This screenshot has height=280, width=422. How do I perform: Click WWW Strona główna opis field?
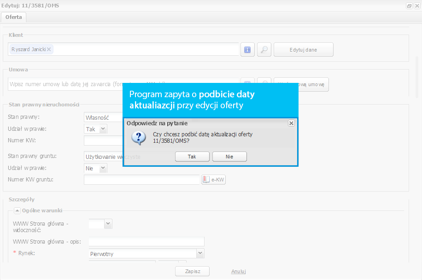(x=147, y=241)
